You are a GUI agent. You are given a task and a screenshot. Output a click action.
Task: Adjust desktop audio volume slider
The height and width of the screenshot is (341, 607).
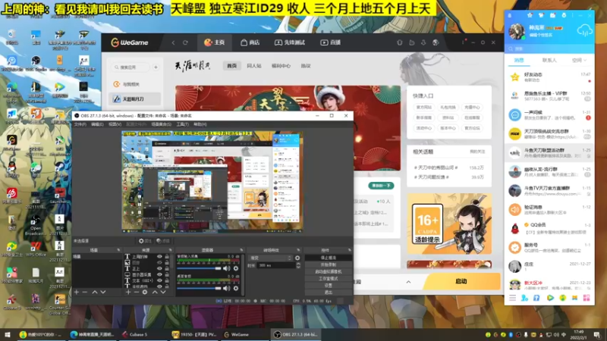point(199,288)
